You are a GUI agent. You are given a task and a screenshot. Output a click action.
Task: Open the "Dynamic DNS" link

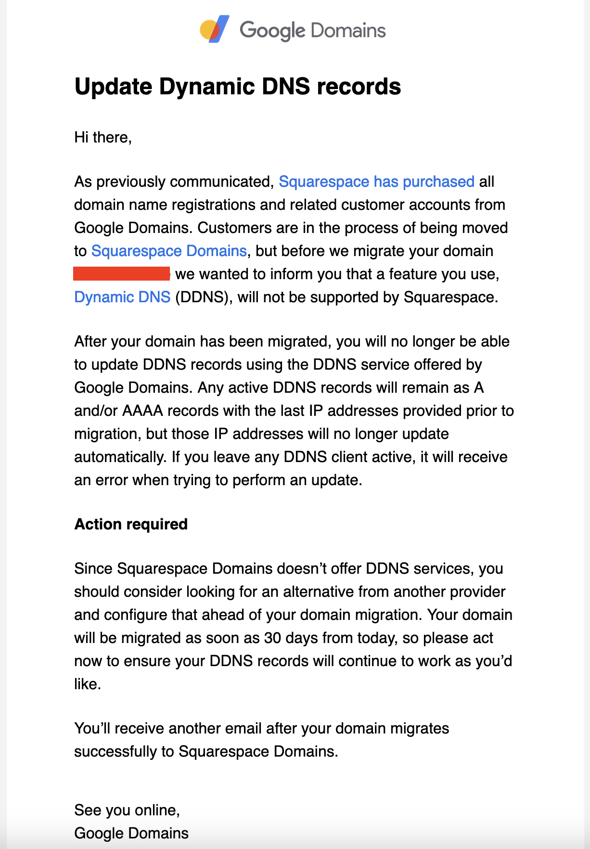pos(122,297)
